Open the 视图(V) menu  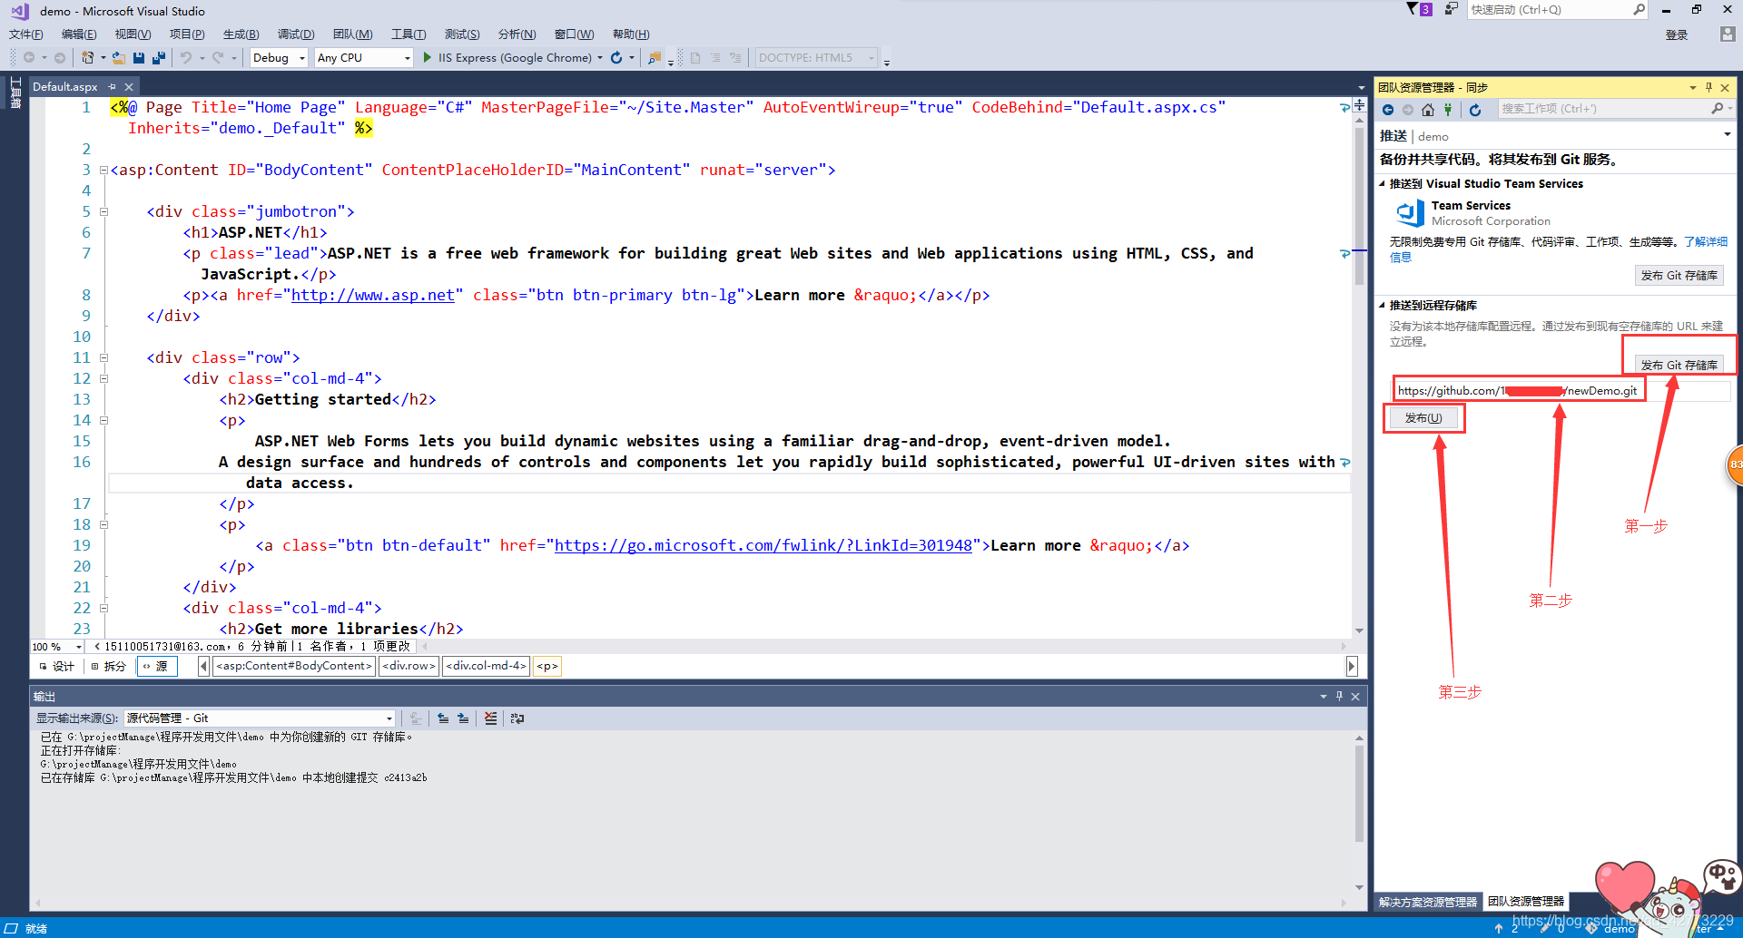point(133,34)
